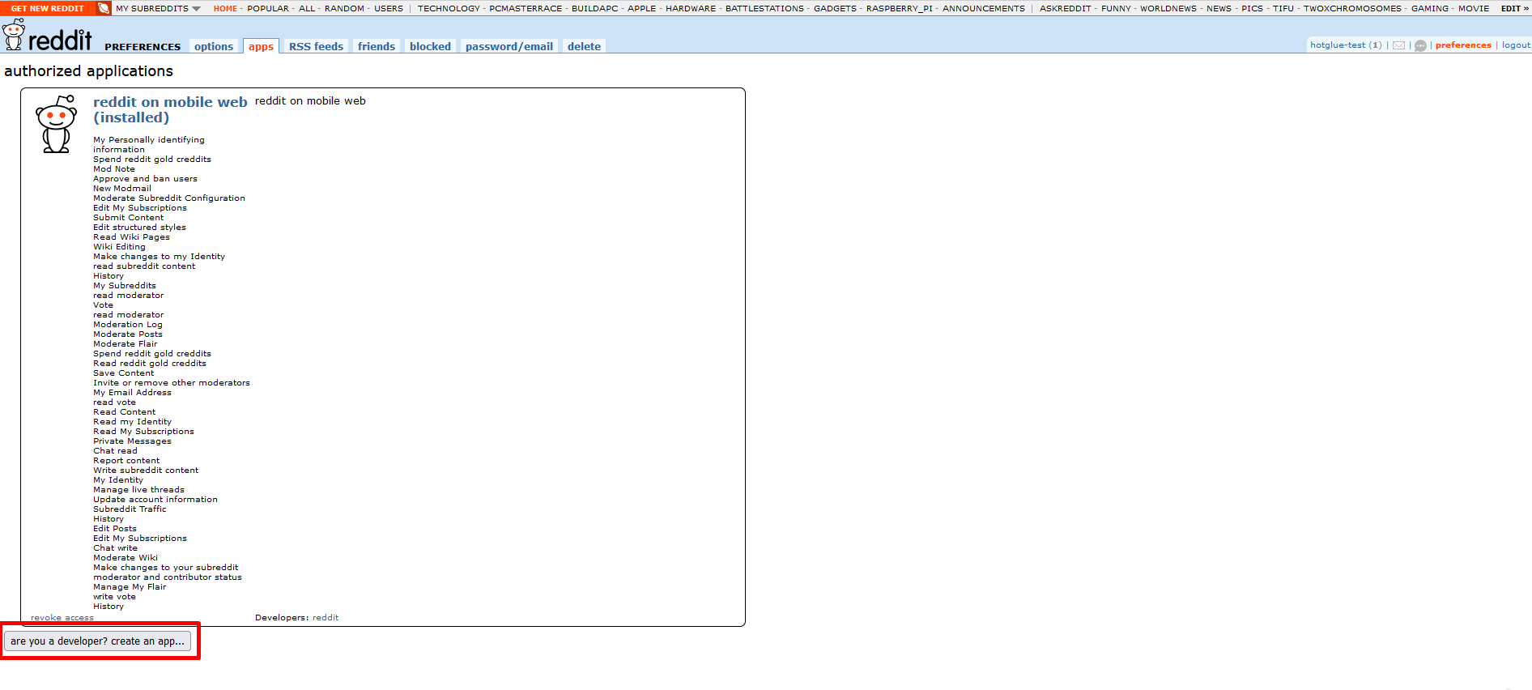Visit the TWOXCHROMOSOMES subreddit link
This screenshot has width=1532, height=690.
1352,8
